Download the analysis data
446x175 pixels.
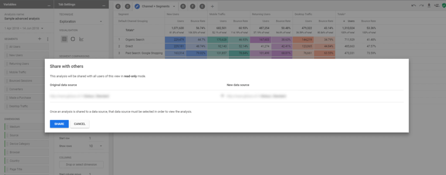(429, 6)
